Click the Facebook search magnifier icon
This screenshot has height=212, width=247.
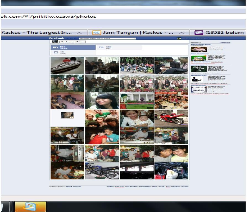pyautogui.click(x=135, y=38)
